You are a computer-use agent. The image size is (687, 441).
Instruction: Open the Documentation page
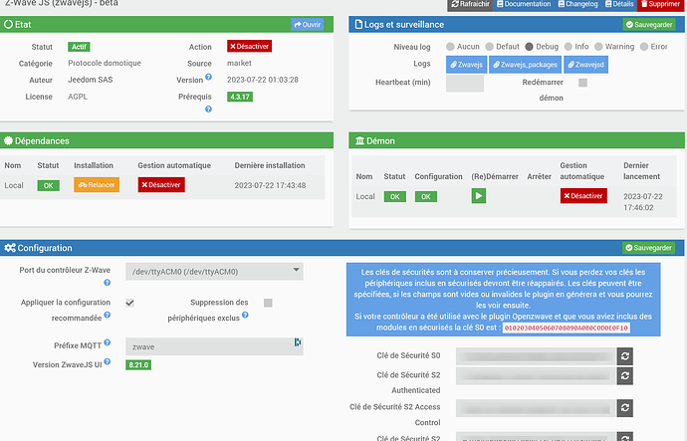(524, 4)
